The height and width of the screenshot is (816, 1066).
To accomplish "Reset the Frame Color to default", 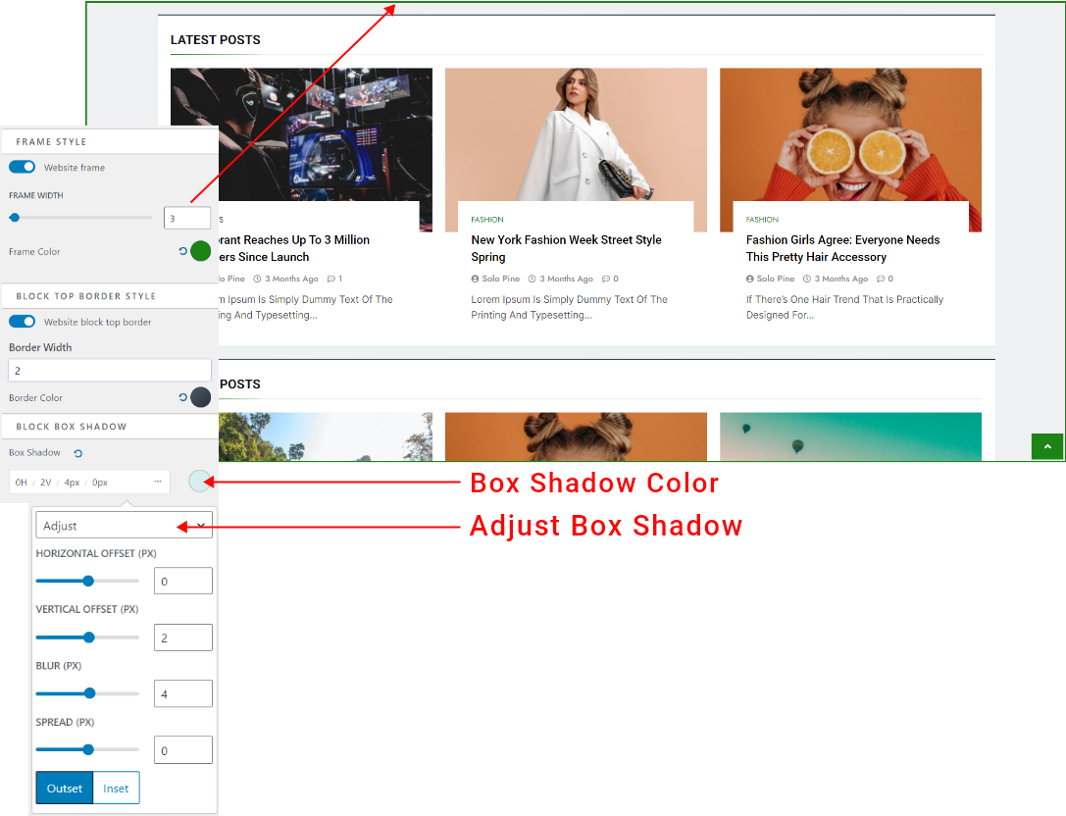I will point(182,252).
